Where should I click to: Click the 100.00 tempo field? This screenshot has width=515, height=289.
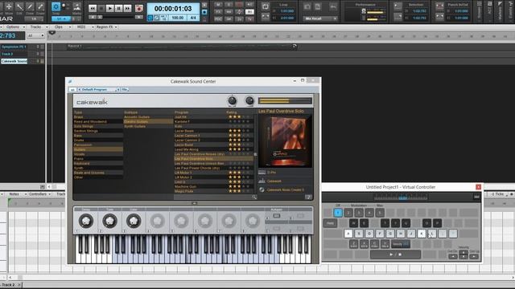click(178, 18)
